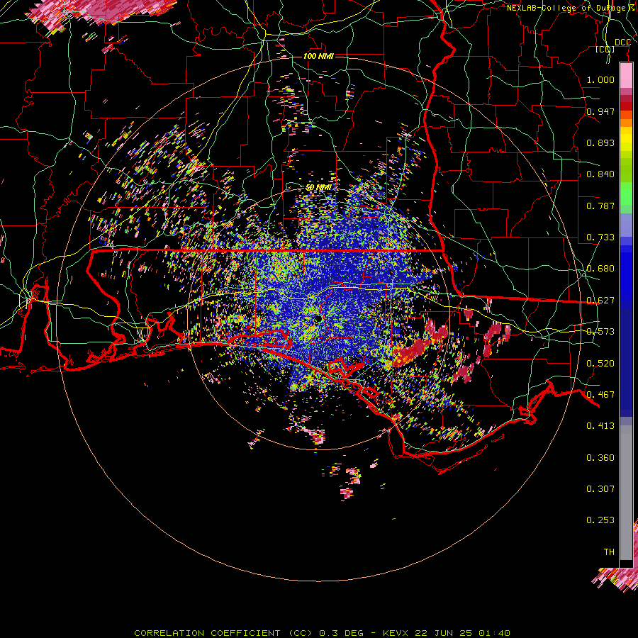Screen dimensions: 638x638
Task: Select the 0.573 scale value
Action: click(600, 331)
